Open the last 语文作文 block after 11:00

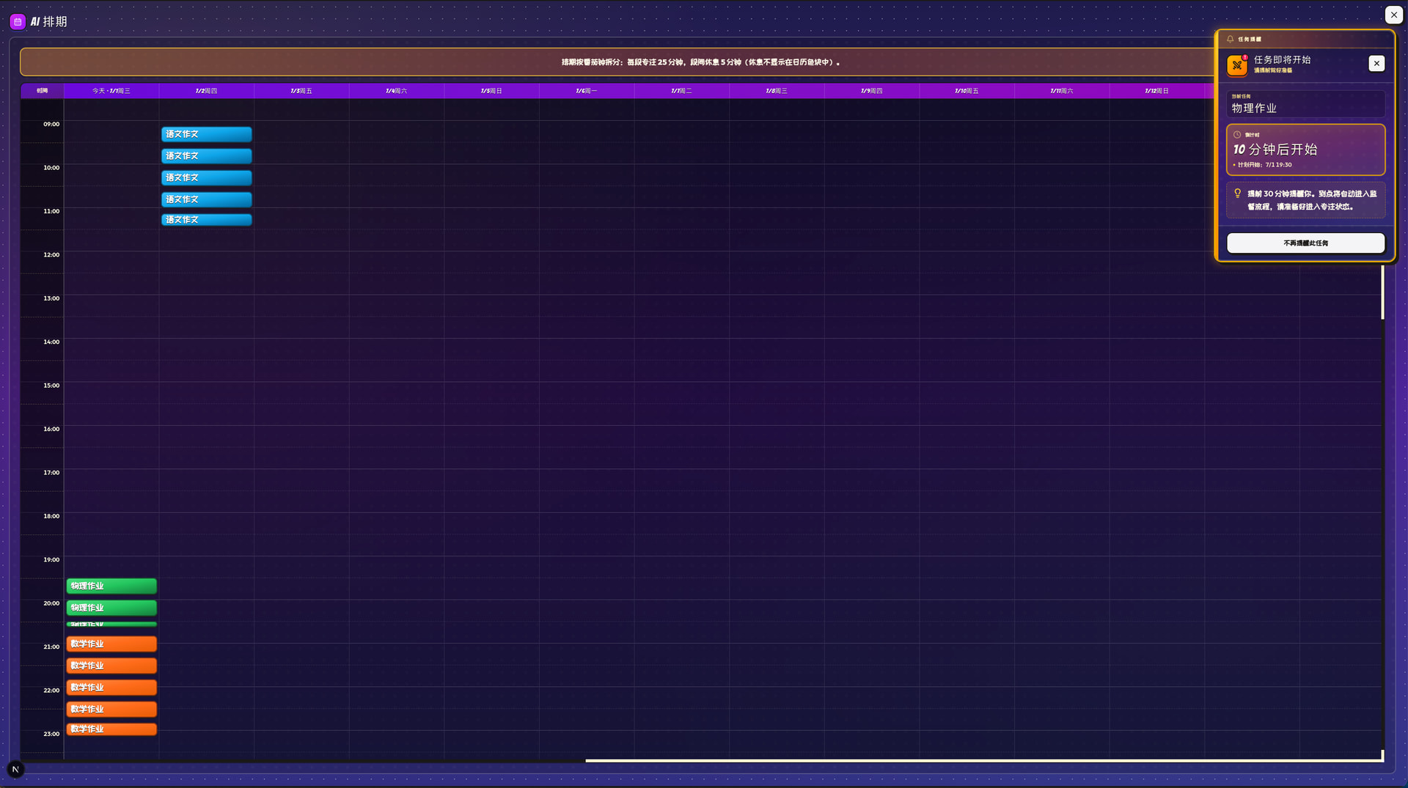[x=207, y=220]
